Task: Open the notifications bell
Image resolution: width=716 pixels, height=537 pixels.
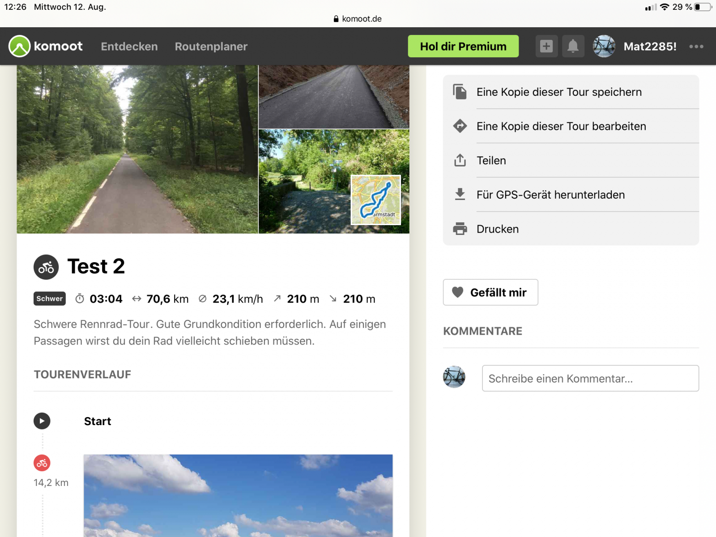Action: pyautogui.click(x=573, y=46)
